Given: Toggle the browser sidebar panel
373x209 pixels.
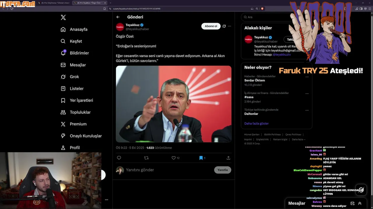Looking at the screenshot, I should (x=361, y=9).
